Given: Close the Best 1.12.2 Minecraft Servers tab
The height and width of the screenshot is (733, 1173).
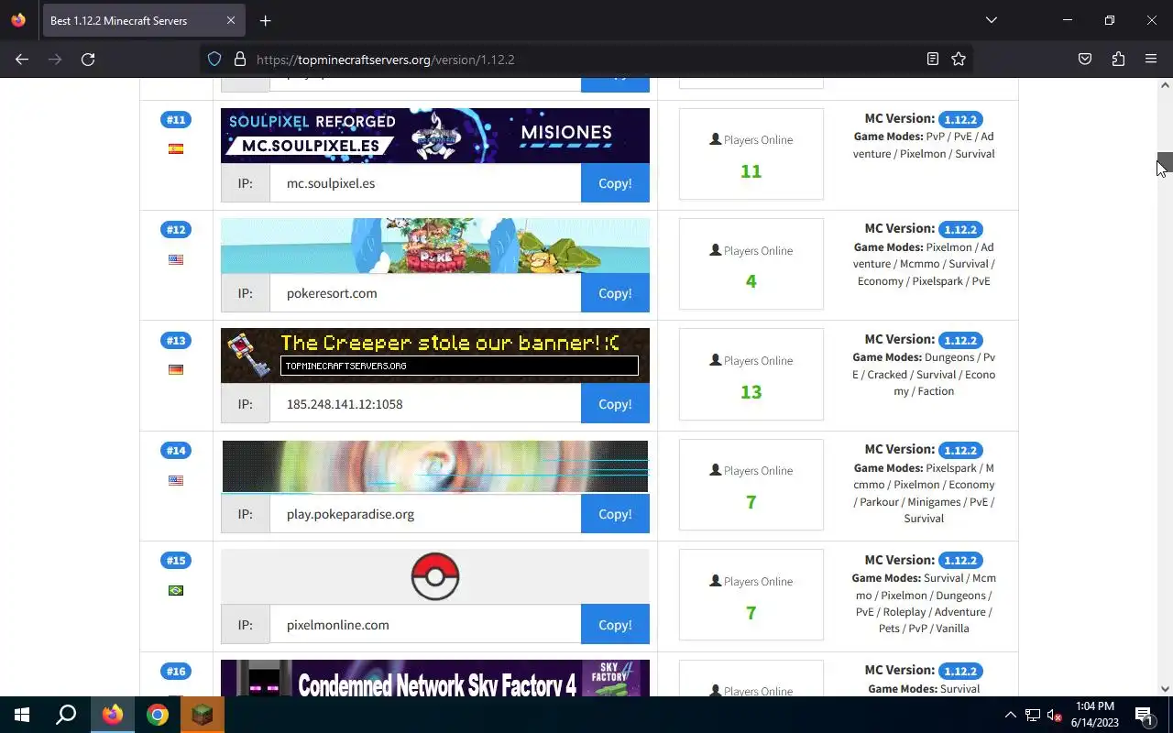Looking at the screenshot, I should 231,20.
